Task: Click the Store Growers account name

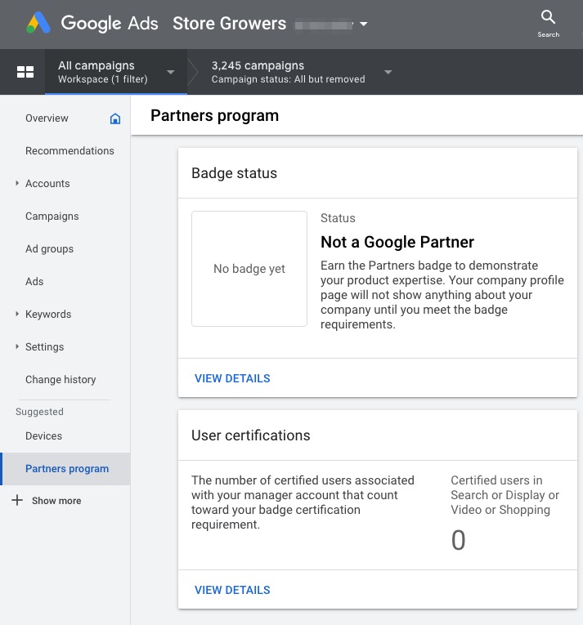Action: pos(230,24)
